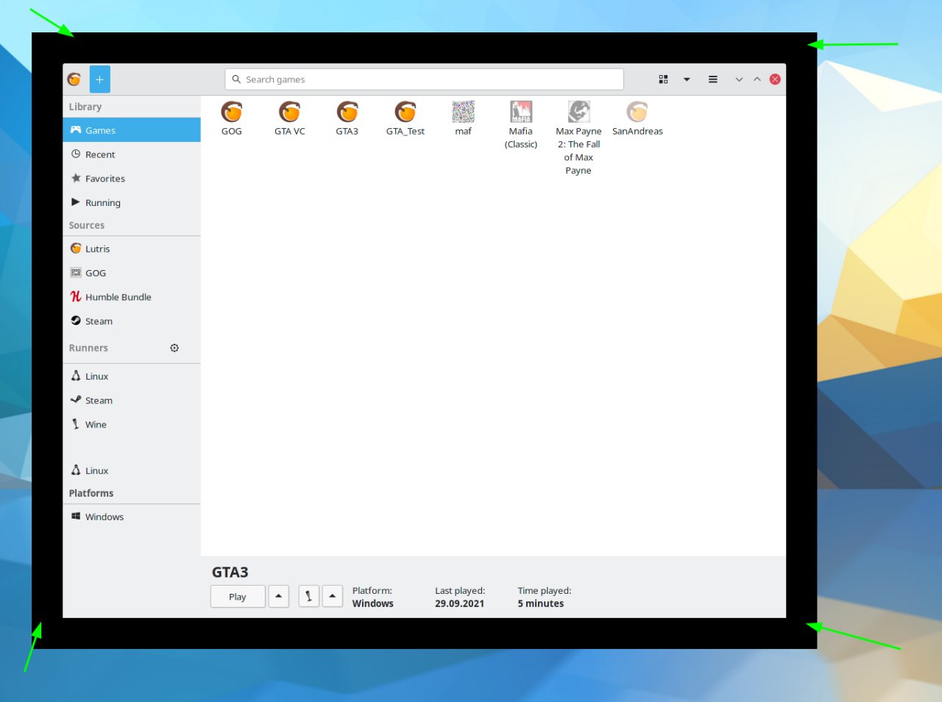Open the view options dropdown arrow
This screenshot has width=942, height=702.
point(687,79)
